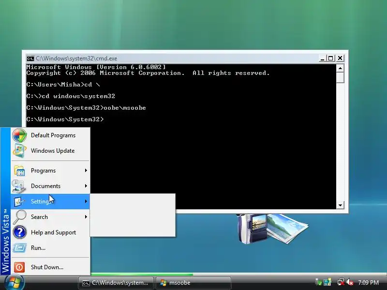
Task: Click the Documents icon in Start menu
Action: pos(19,186)
